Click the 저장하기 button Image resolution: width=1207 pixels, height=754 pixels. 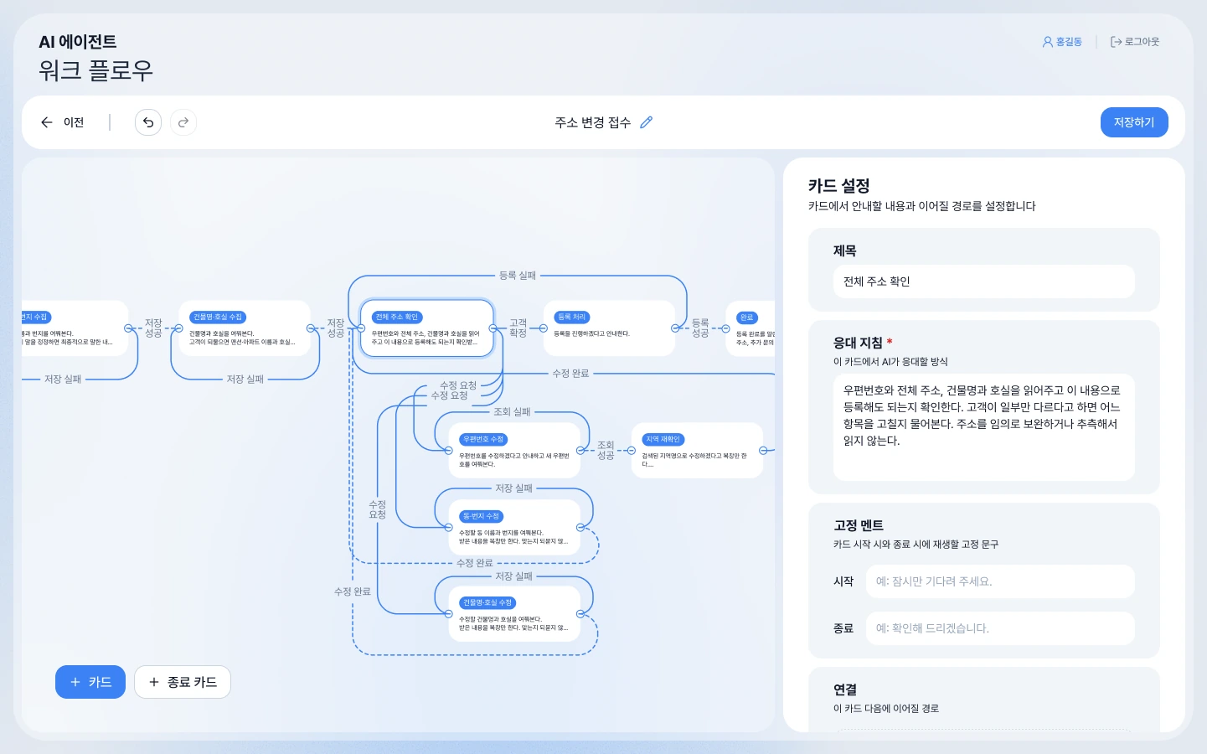click(x=1134, y=122)
